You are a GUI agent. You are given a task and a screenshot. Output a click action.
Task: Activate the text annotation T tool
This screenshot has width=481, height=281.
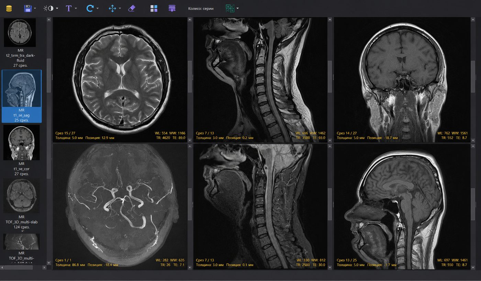[x=69, y=9]
